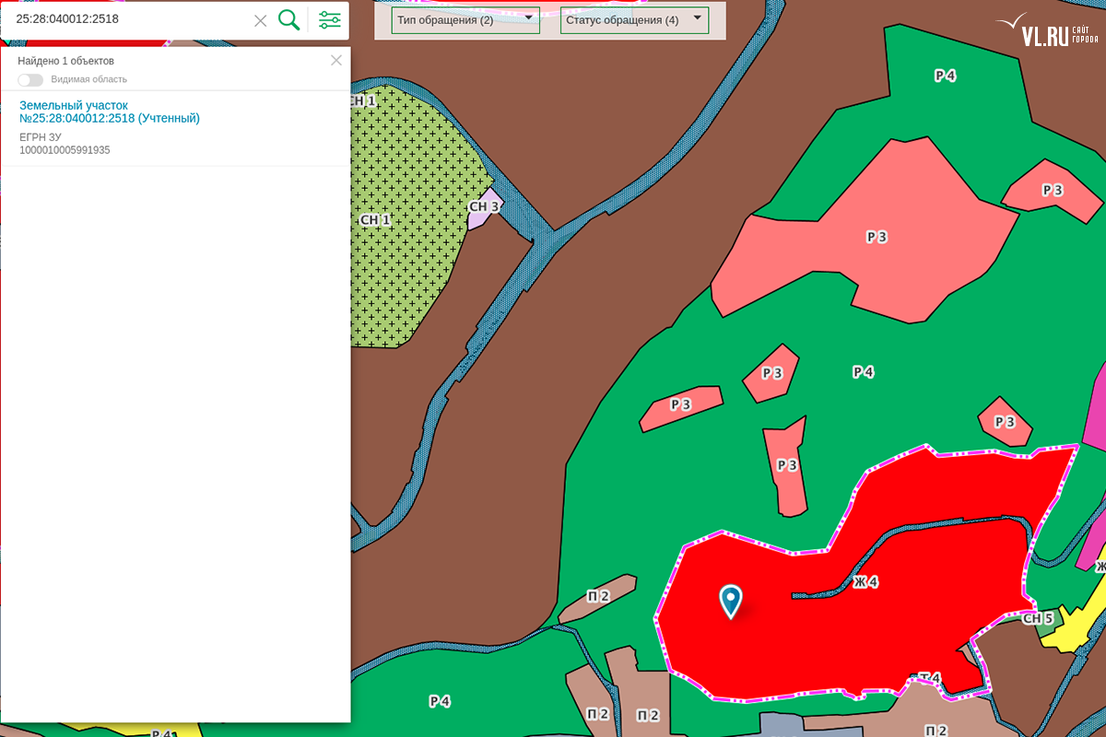The image size is (1106, 737).
Task: Select the largest pink Р 3 zone
Action: [876, 237]
